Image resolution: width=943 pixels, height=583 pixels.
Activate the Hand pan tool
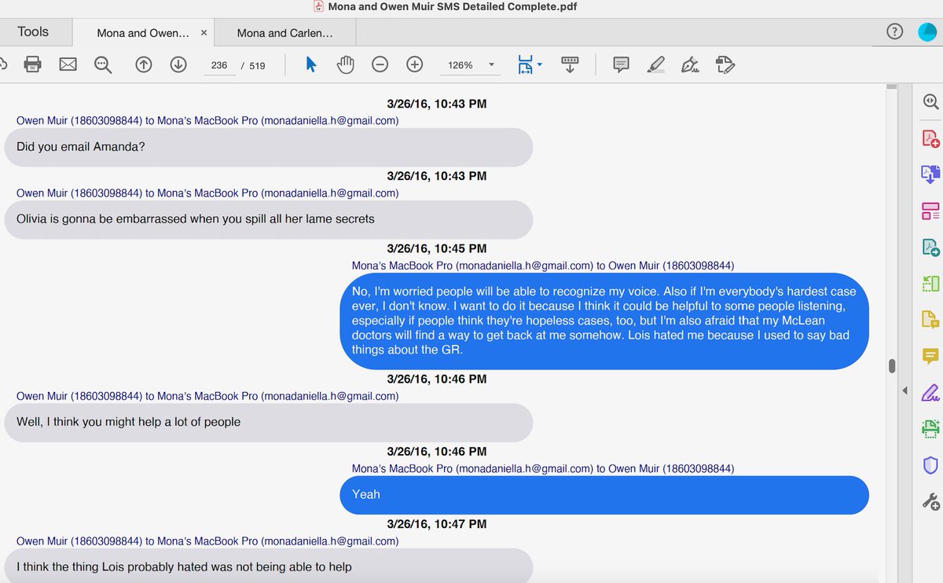(x=345, y=64)
